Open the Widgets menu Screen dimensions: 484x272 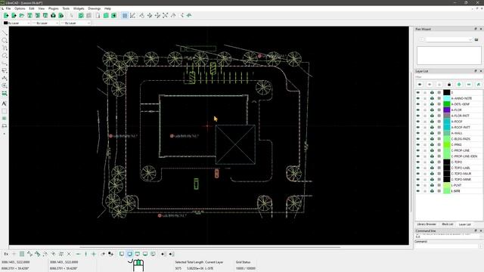(x=79, y=8)
